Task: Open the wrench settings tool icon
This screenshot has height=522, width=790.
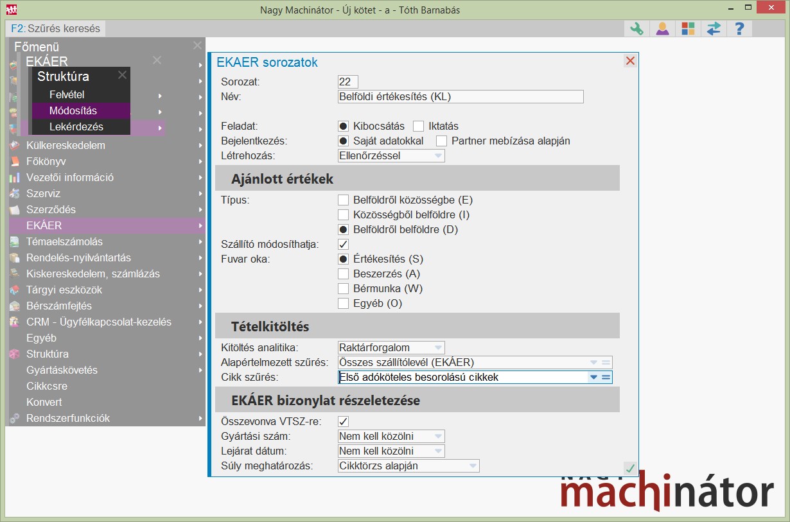Action: [636, 29]
